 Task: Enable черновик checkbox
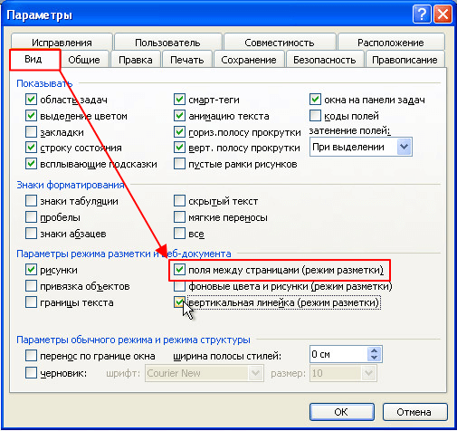click(x=31, y=373)
